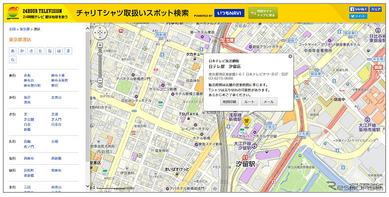
Task: Select the 麻布台 area link
Action: pos(29,80)
